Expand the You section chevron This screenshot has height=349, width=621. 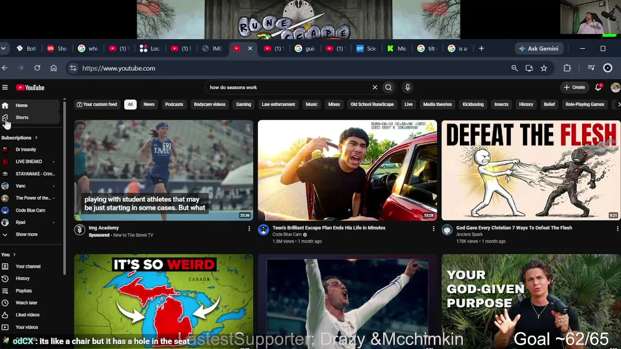coord(14,254)
